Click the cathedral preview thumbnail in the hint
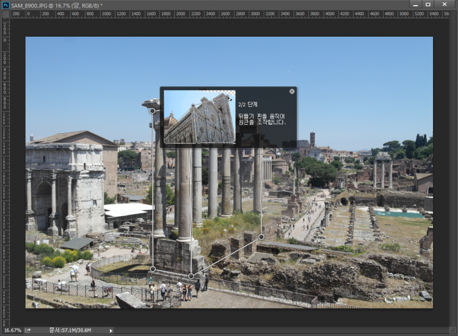The image size is (458, 336). [199, 117]
